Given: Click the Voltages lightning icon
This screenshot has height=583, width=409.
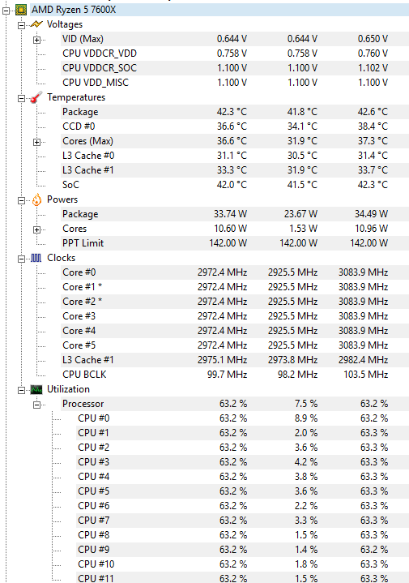Looking at the screenshot, I should tap(36, 24).
